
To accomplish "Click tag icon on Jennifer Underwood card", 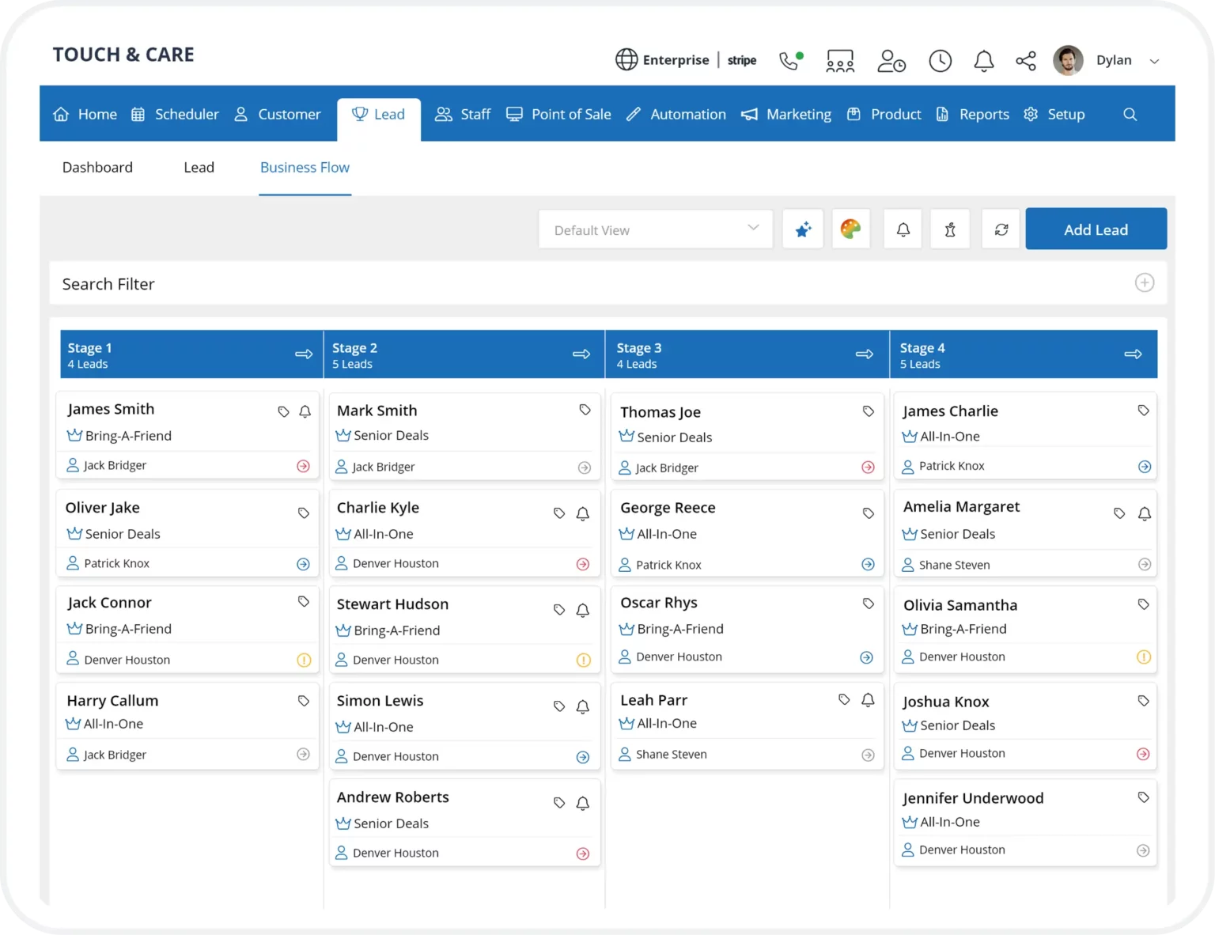I will pyautogui.click(x=1143, y=797).
